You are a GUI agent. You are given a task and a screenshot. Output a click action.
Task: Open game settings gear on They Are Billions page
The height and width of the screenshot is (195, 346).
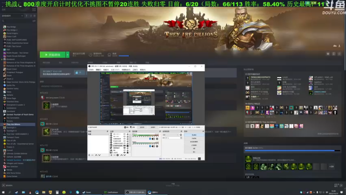pos(328,54)
